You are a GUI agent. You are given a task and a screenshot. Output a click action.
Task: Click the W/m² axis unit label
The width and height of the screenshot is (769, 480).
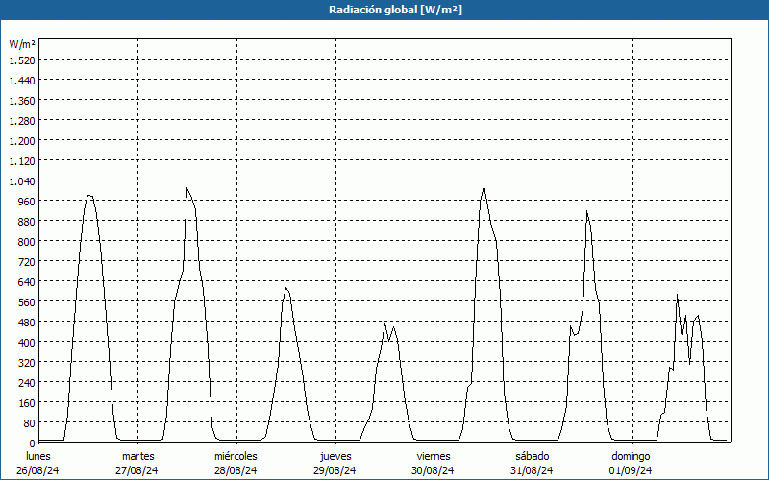tap(22, 44)
